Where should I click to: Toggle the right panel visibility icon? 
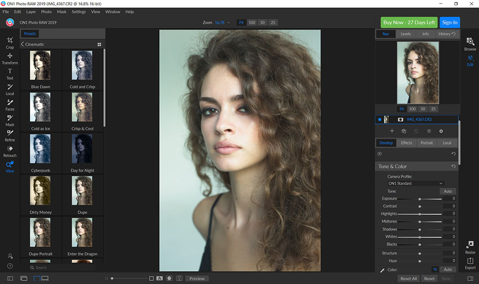point(470,279)
